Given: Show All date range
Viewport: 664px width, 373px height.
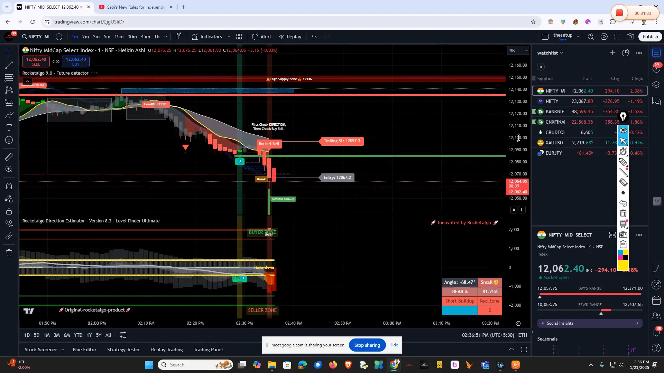Looking at the screenshot, I should (108, 335).
